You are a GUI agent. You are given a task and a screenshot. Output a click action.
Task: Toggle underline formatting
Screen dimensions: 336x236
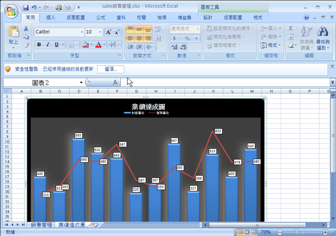coord(57,45)
